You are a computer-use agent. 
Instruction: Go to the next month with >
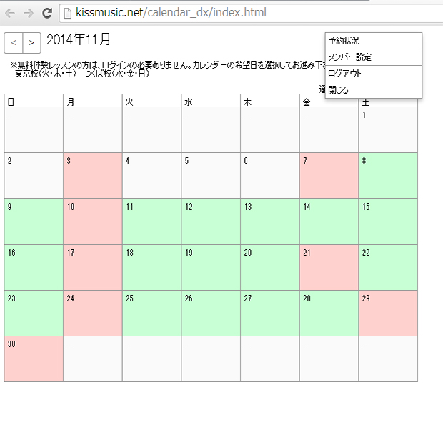[31, 43]
